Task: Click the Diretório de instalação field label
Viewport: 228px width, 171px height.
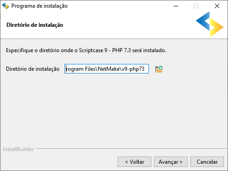Action: point(33,69)
